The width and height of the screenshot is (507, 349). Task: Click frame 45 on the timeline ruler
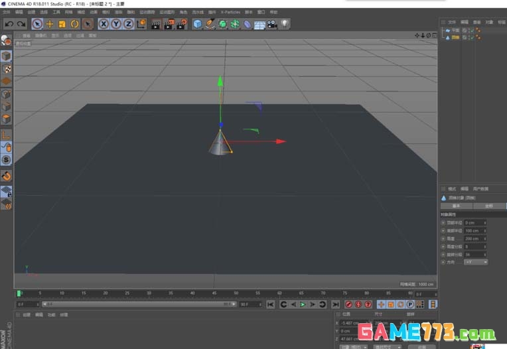tap(214, 293)
